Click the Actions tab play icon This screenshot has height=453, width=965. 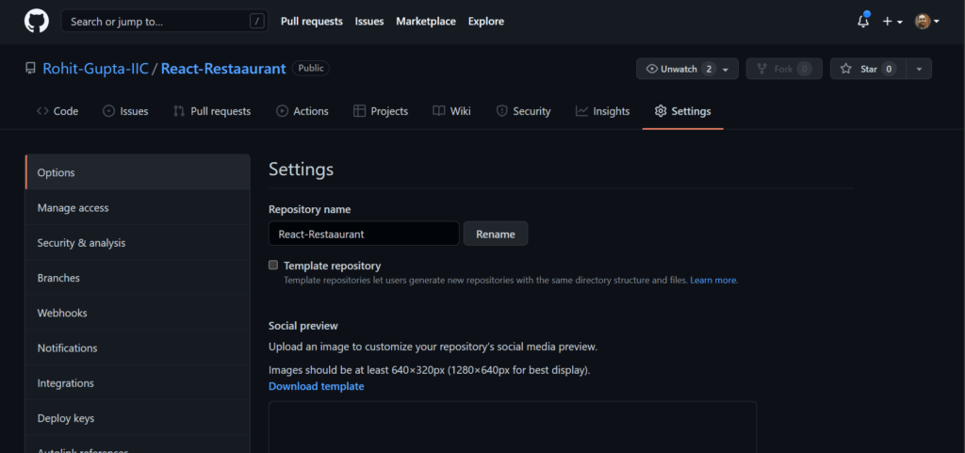(x=282, y=111)
